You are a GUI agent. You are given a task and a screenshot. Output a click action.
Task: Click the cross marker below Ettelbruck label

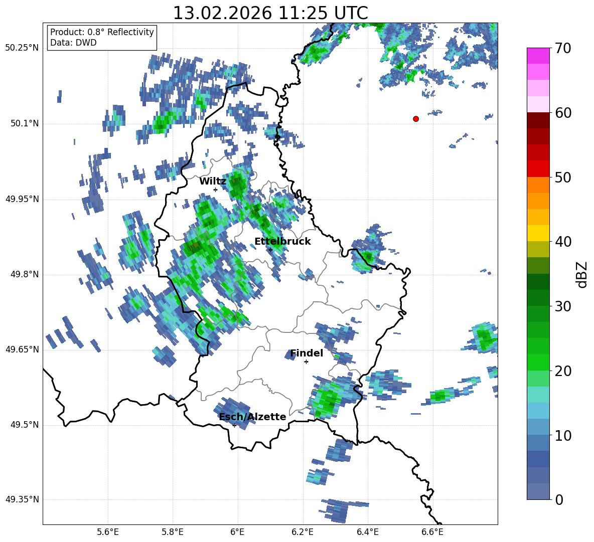click(270, 250)
